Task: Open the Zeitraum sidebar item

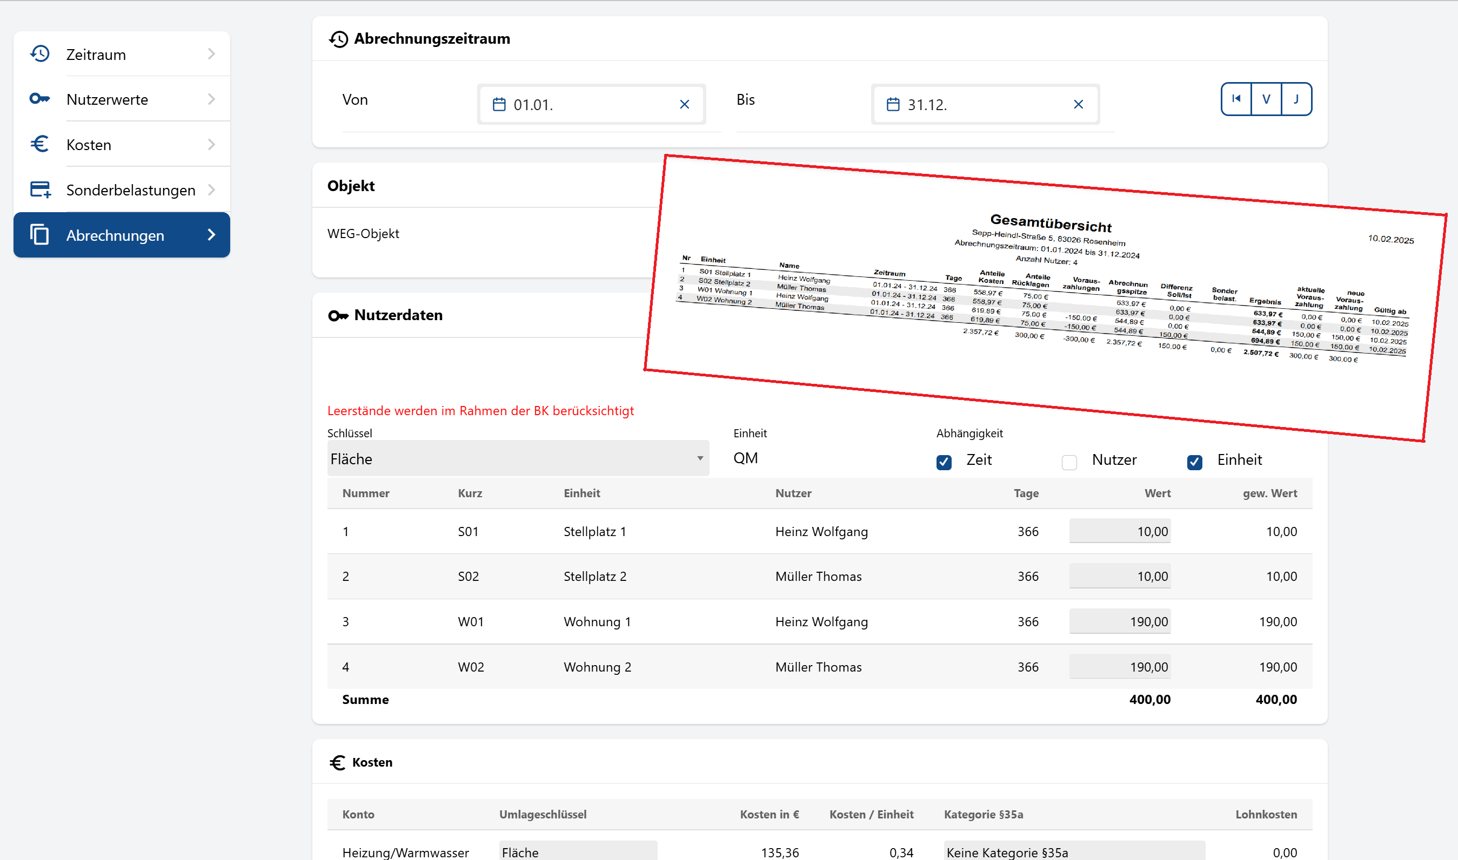Action: pos(122,54)
